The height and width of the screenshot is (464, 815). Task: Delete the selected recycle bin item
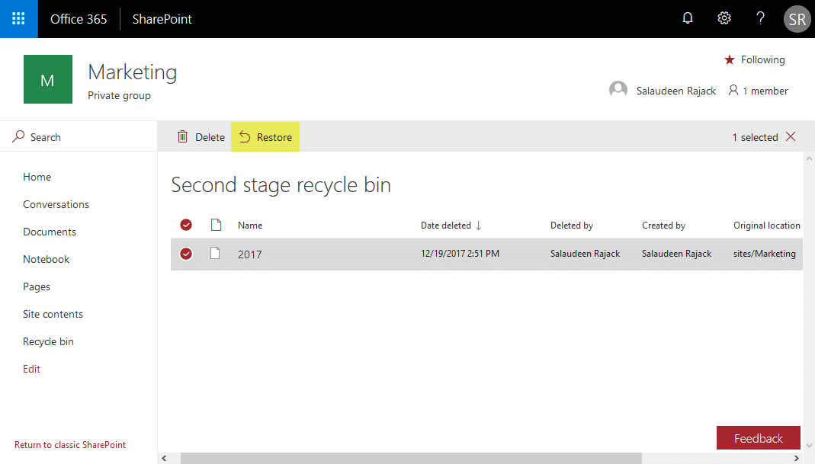pyautogui.click(x=200, y=136)
